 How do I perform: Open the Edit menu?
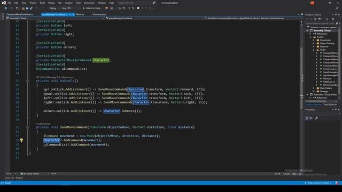tap(17, 3)
